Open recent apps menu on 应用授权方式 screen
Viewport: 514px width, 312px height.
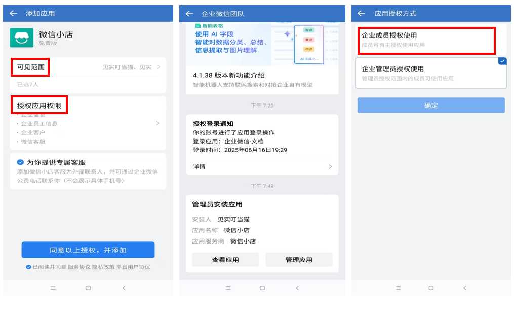[398, 288]
